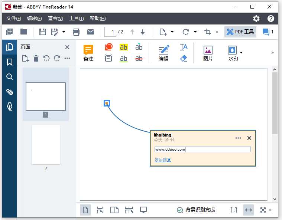Select the text editing IA tool
Image resolution: width=282 pixels, height=220 pixels.
[184, 47]
